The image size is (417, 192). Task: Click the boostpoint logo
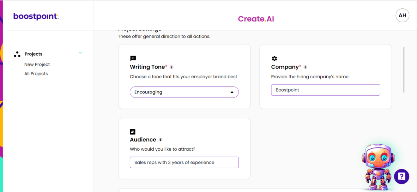pos(36,16)
